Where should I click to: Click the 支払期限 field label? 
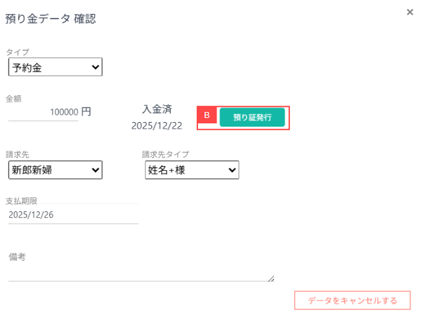click(21, 201)
